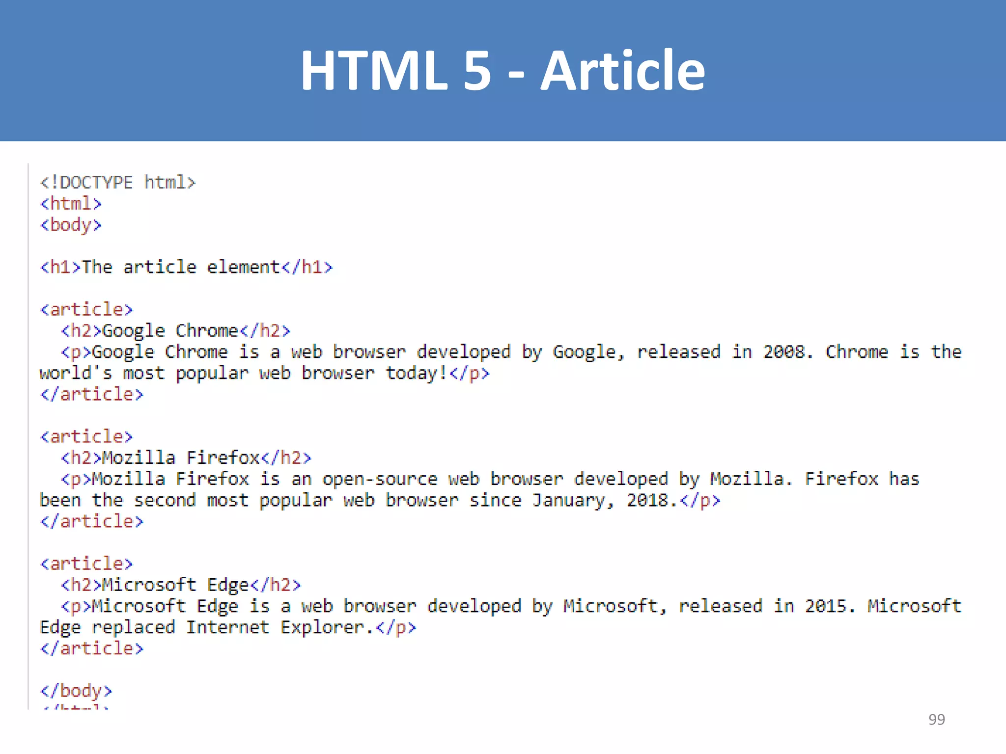Select the "<h1>The article element</h1>" line
1006x754 pixels.
186,267
